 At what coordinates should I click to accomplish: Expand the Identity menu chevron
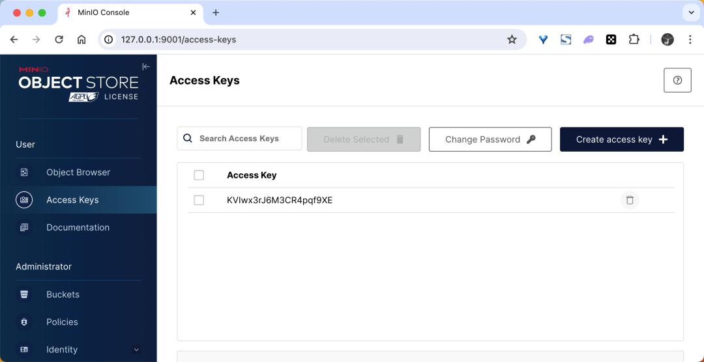(136, 350)
